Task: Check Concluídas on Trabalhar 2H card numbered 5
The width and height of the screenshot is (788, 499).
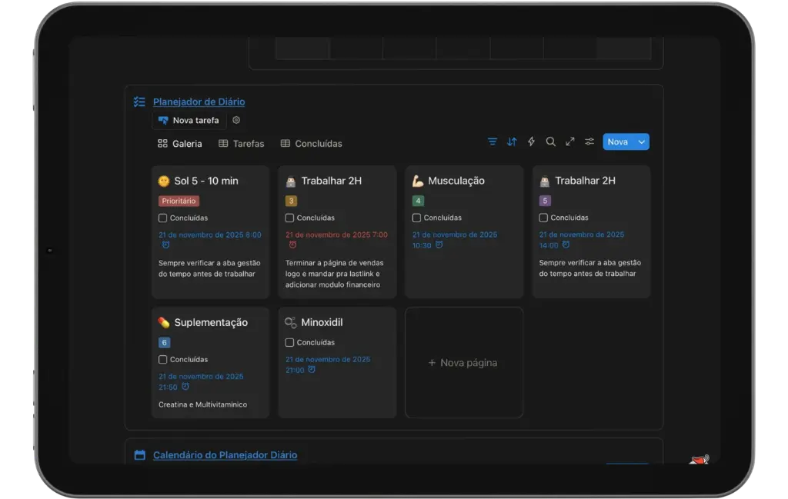Action: pyautogui.click(x=543, y=218)
